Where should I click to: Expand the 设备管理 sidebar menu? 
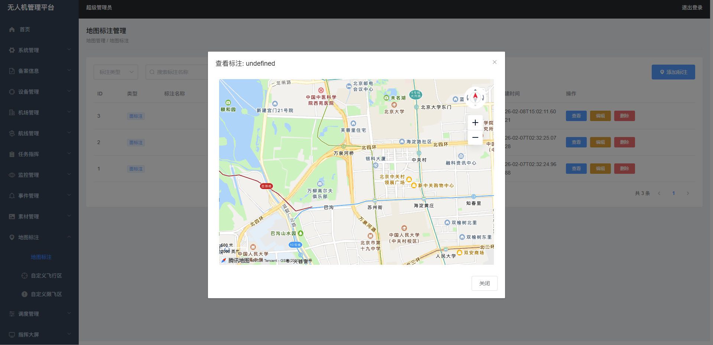click(x=39, y=92)
